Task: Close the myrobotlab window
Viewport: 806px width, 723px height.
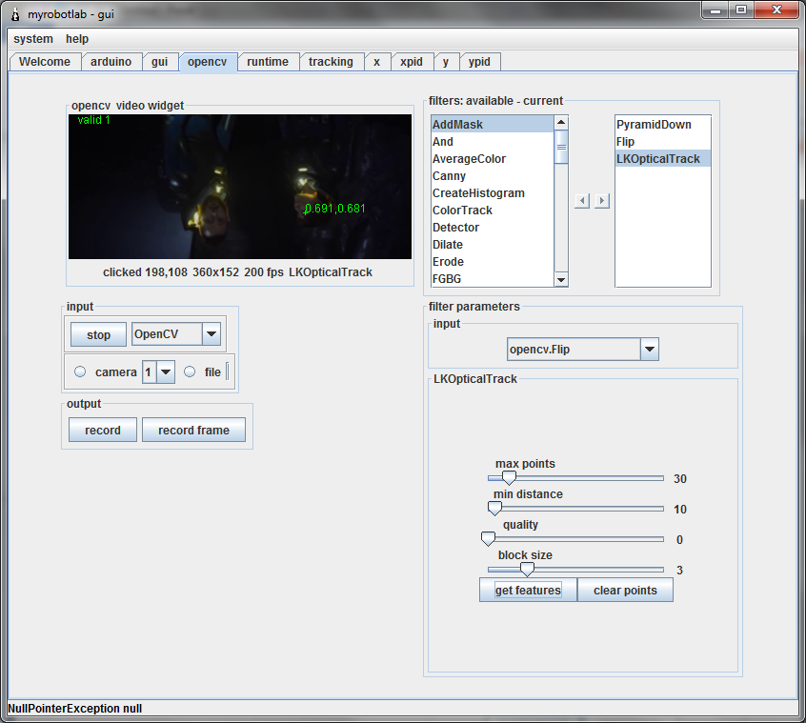Action: click(x=776, y=10)
